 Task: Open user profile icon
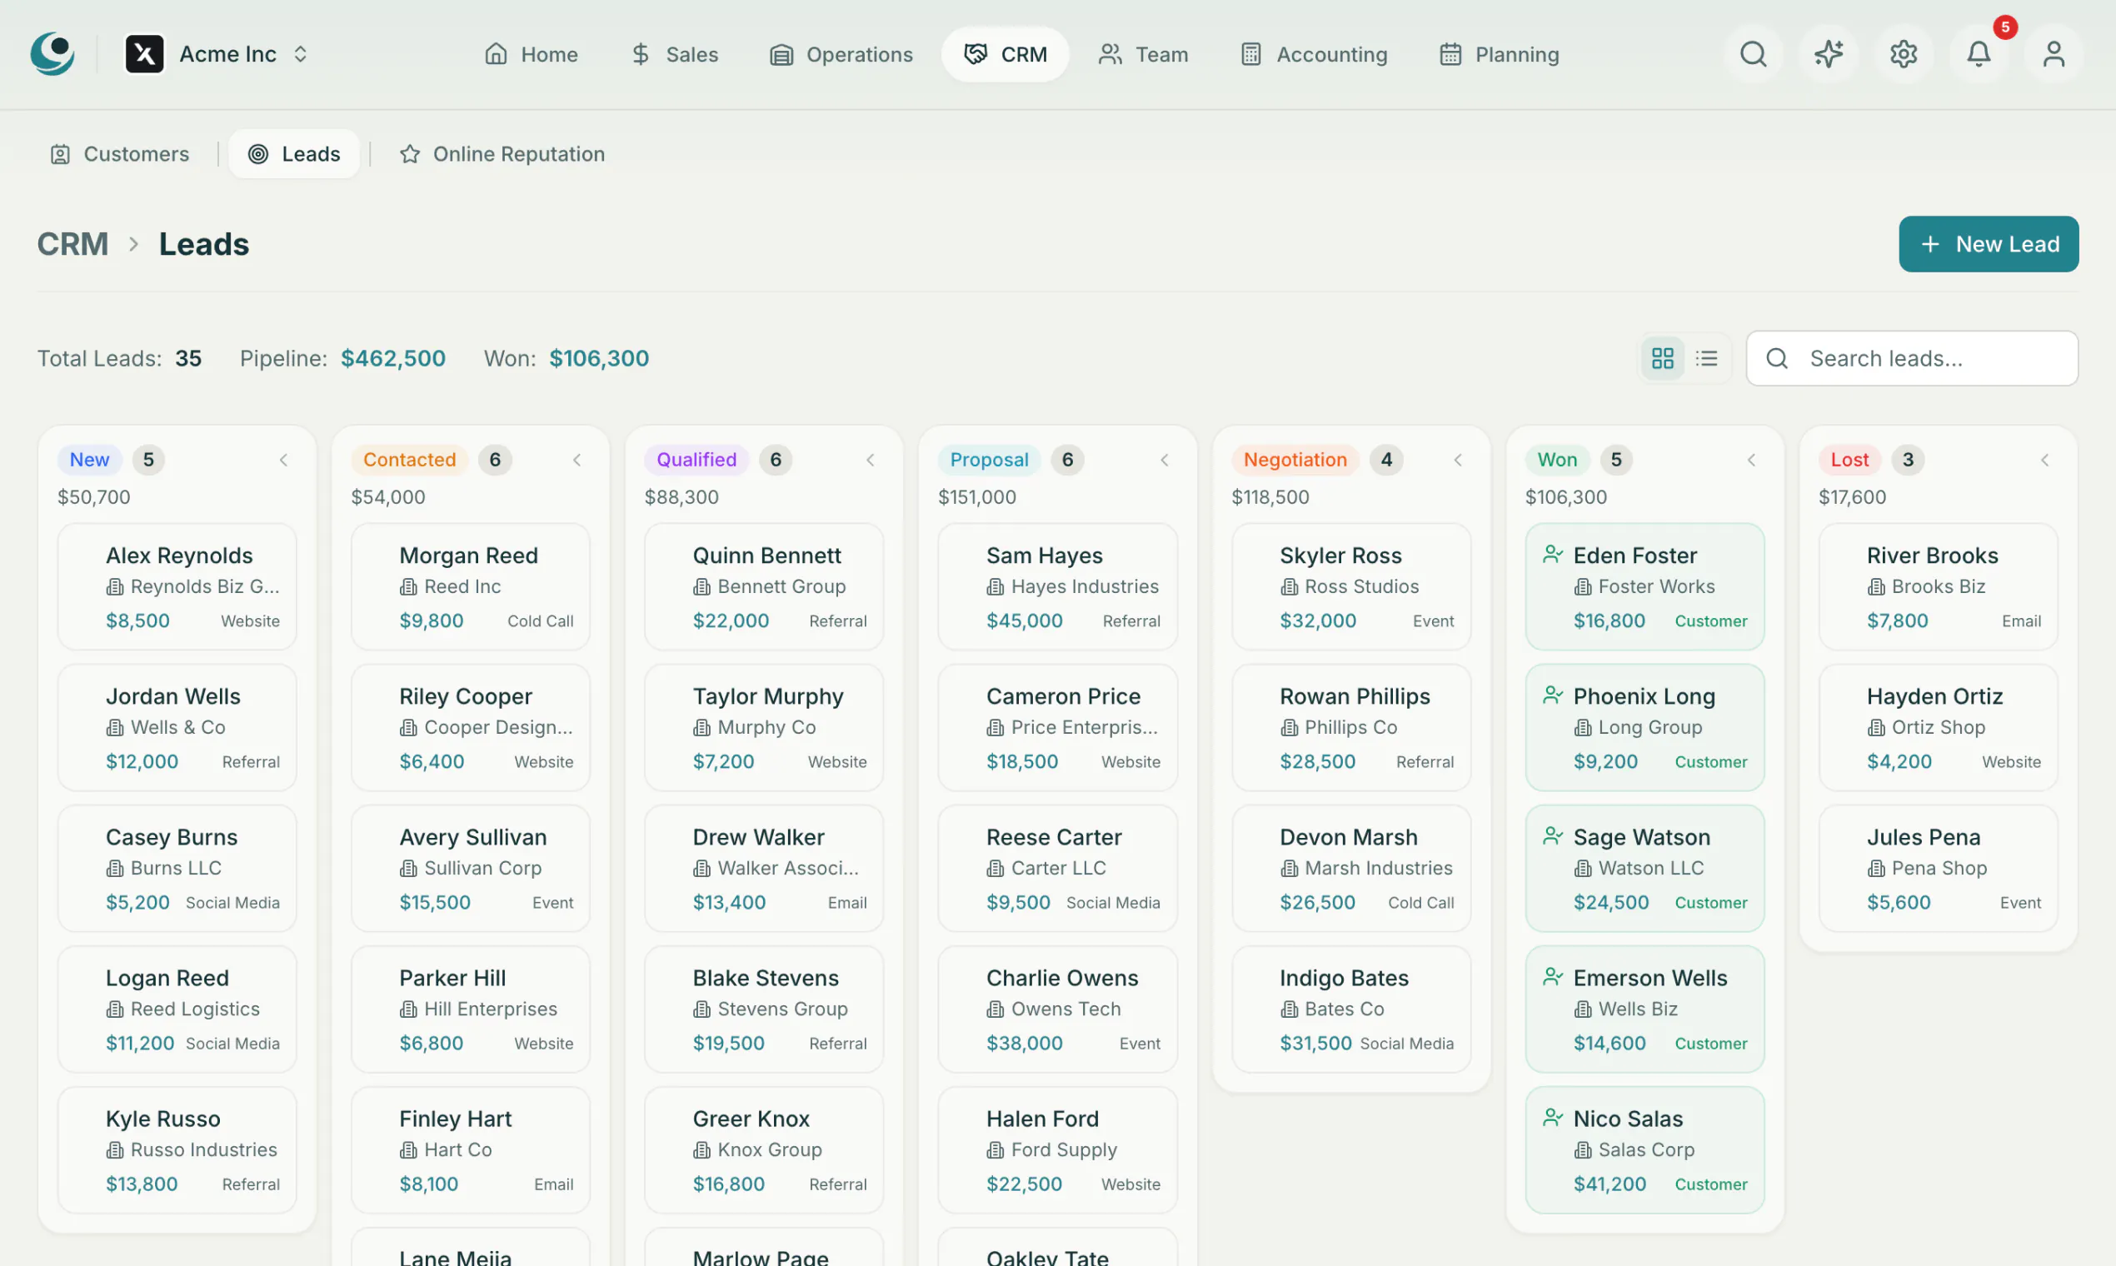pos(2053,54)
